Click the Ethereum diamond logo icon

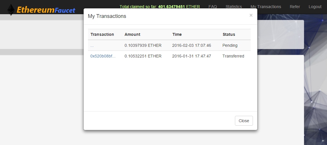click(x=11, y=10)
